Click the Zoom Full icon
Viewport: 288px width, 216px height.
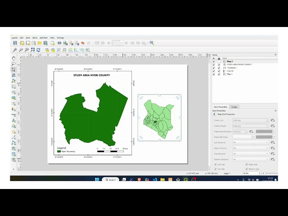[32, 50]
